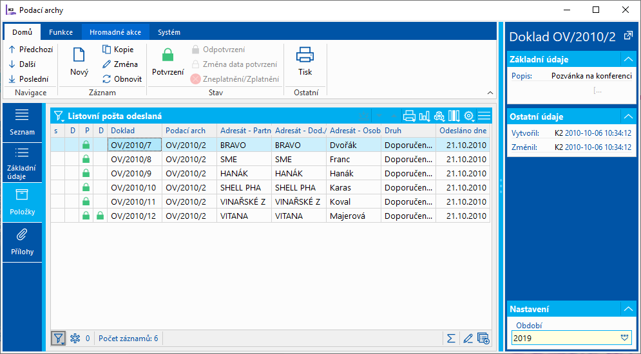Image resolution: width=641 pixels, height=354 pixels.
Task: Jump to Poslední record
Action: click(28, 79)
